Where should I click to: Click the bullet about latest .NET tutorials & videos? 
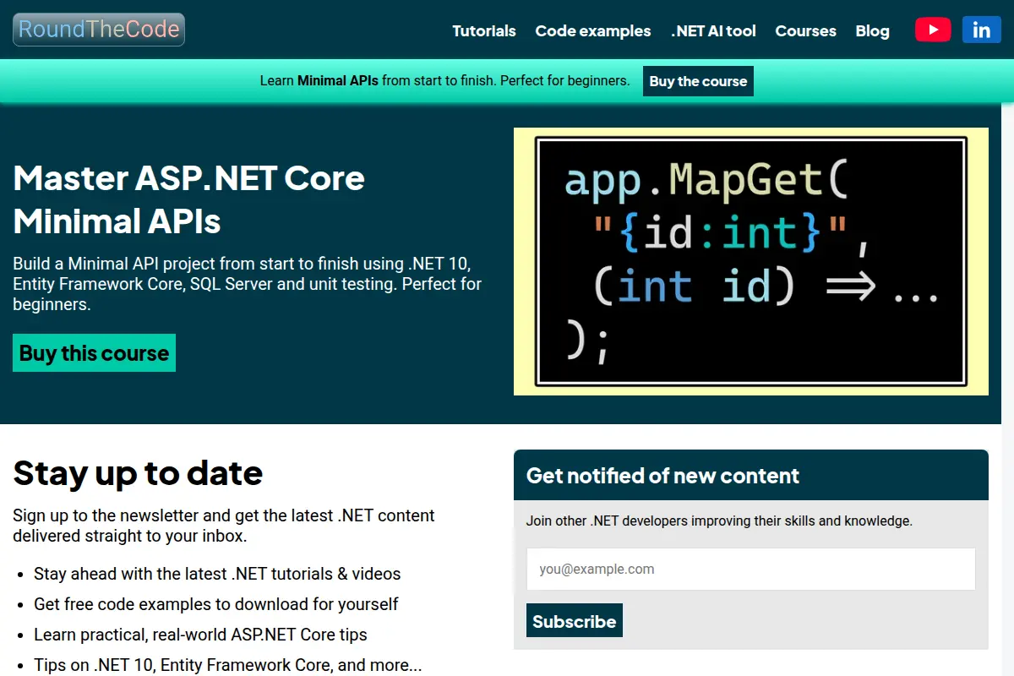tap(217, 574)
